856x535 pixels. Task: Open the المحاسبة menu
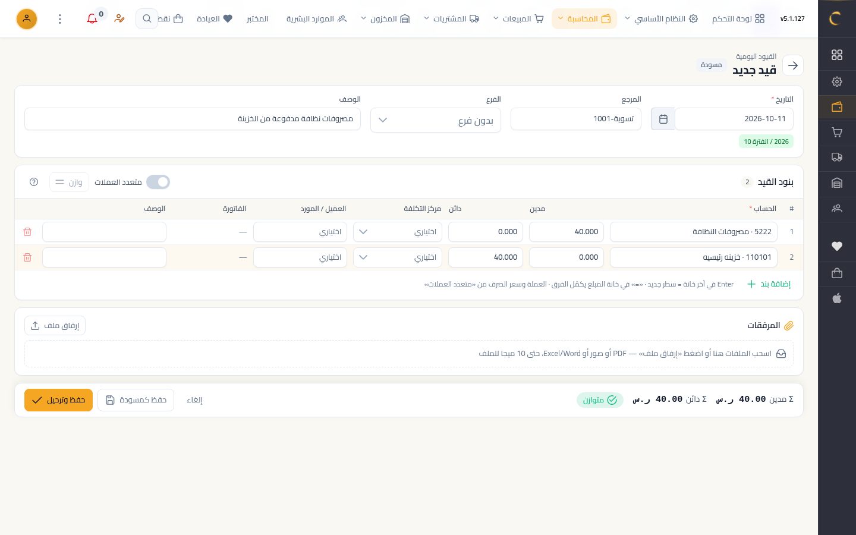[584, 19]
